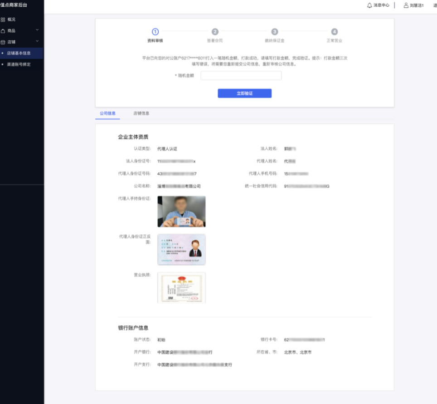Click the 退 logout link top right

[x=434, y=6]
